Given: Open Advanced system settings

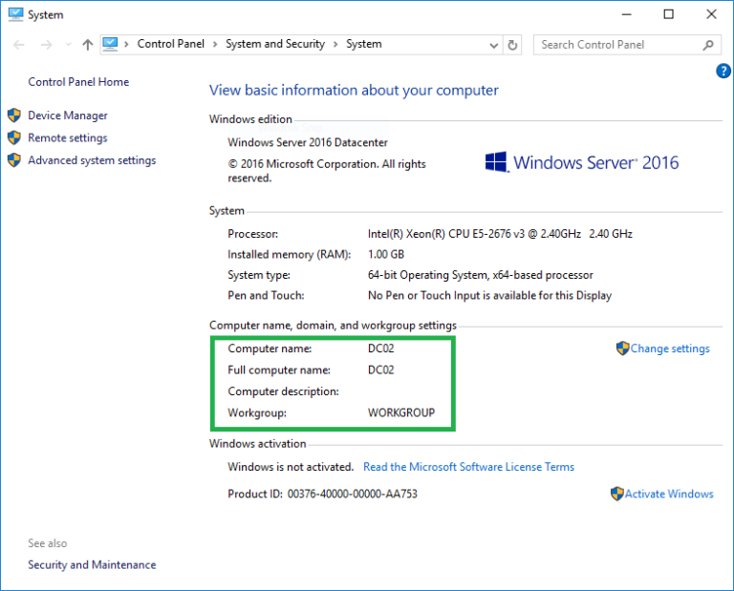Looking at the screenshot, I should (91, 160).
